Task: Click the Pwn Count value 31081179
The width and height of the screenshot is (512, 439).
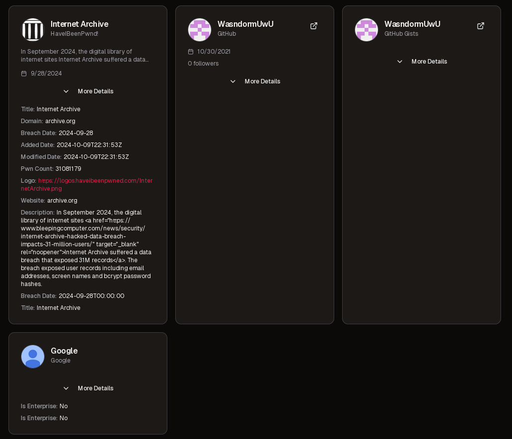Action: (68, 169)
